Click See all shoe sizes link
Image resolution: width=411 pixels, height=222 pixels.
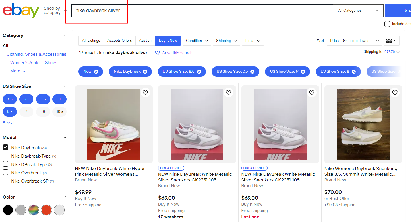[x=9, y=123]
